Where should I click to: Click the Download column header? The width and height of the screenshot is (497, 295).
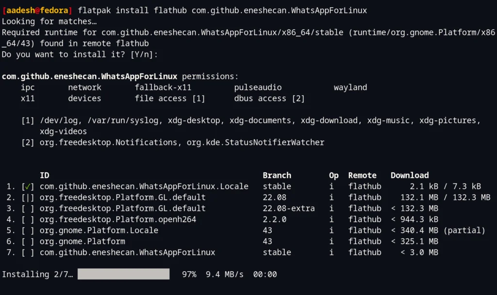click(x=410, y=175)
